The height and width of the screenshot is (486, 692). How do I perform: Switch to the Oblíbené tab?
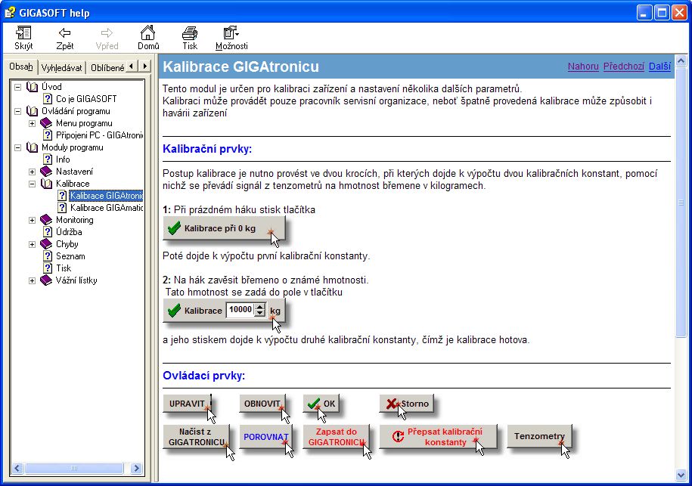click(107, 67)
